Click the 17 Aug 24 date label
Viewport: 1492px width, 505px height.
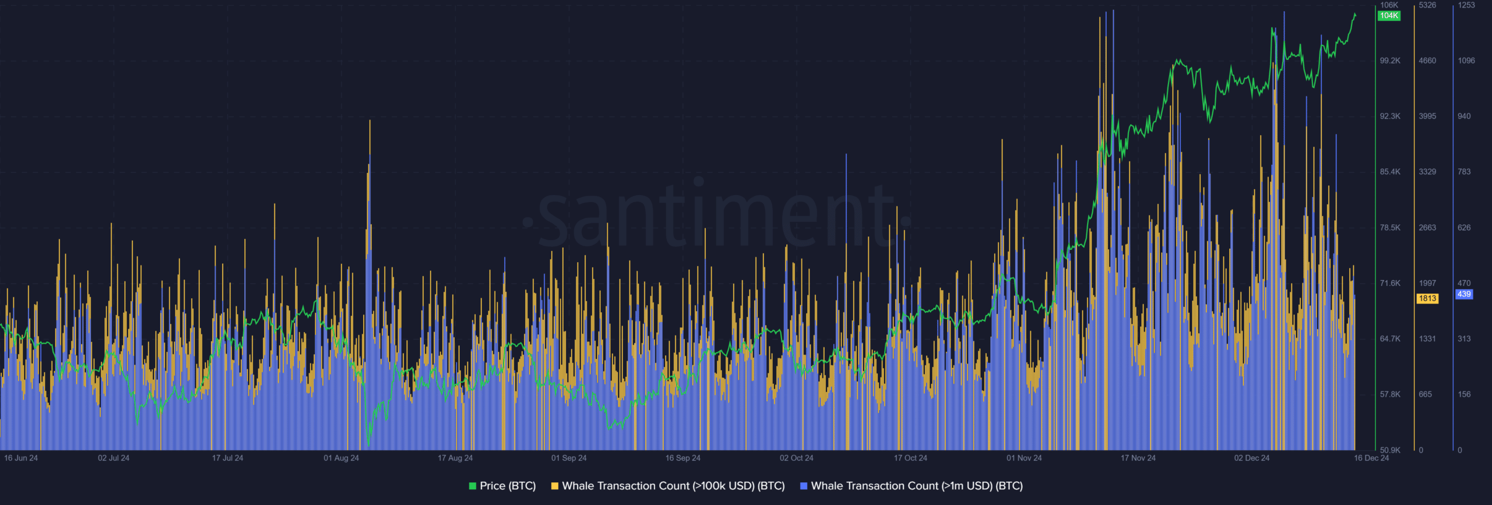coord(455,458)
